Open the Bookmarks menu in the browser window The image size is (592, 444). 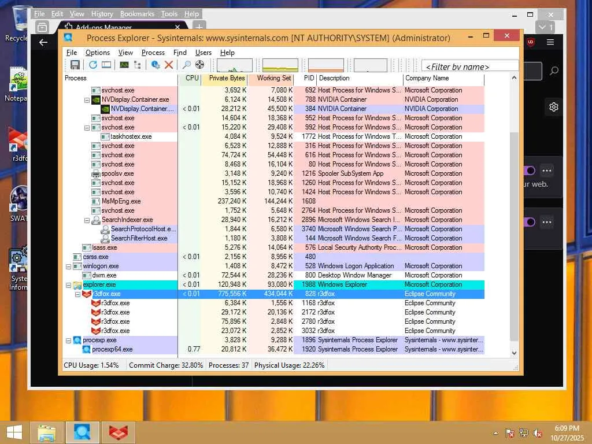(x=137, y=14)
